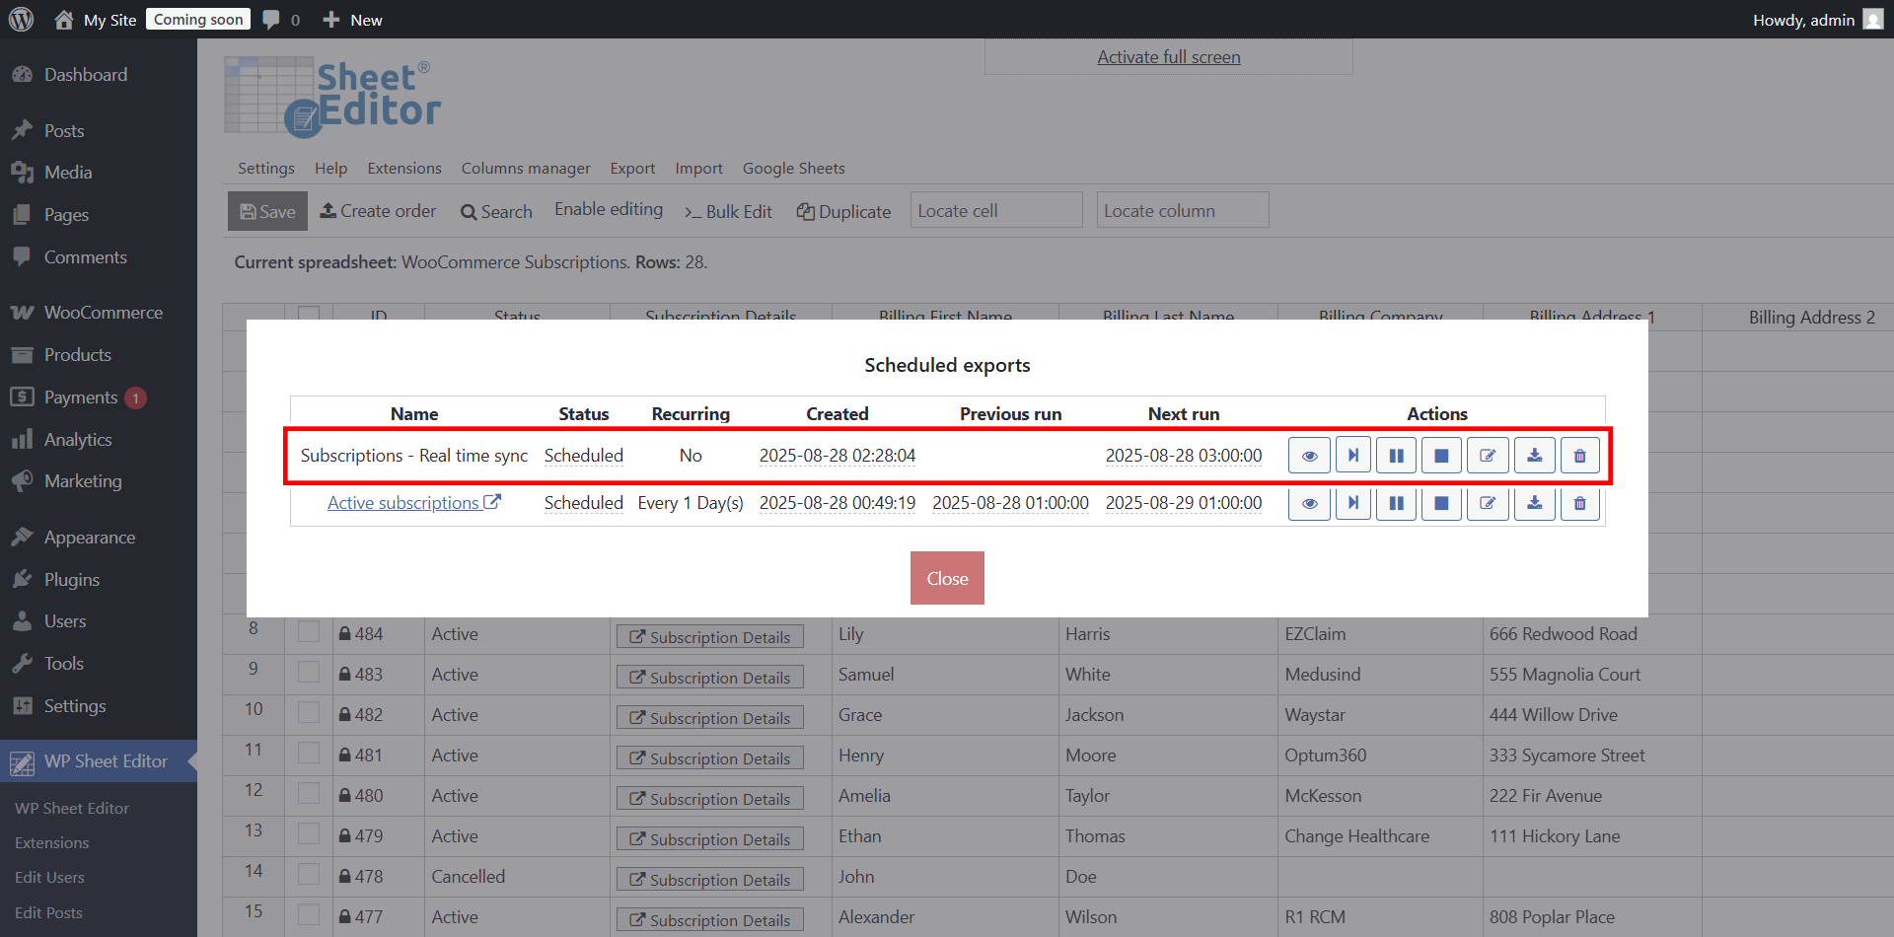Open the Import menu
This screenshot has width=1894, height=937.
pyautogui.click(x=698, y=169)
